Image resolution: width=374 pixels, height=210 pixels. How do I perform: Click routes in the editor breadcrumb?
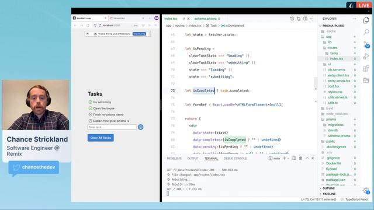coord(179,26)
